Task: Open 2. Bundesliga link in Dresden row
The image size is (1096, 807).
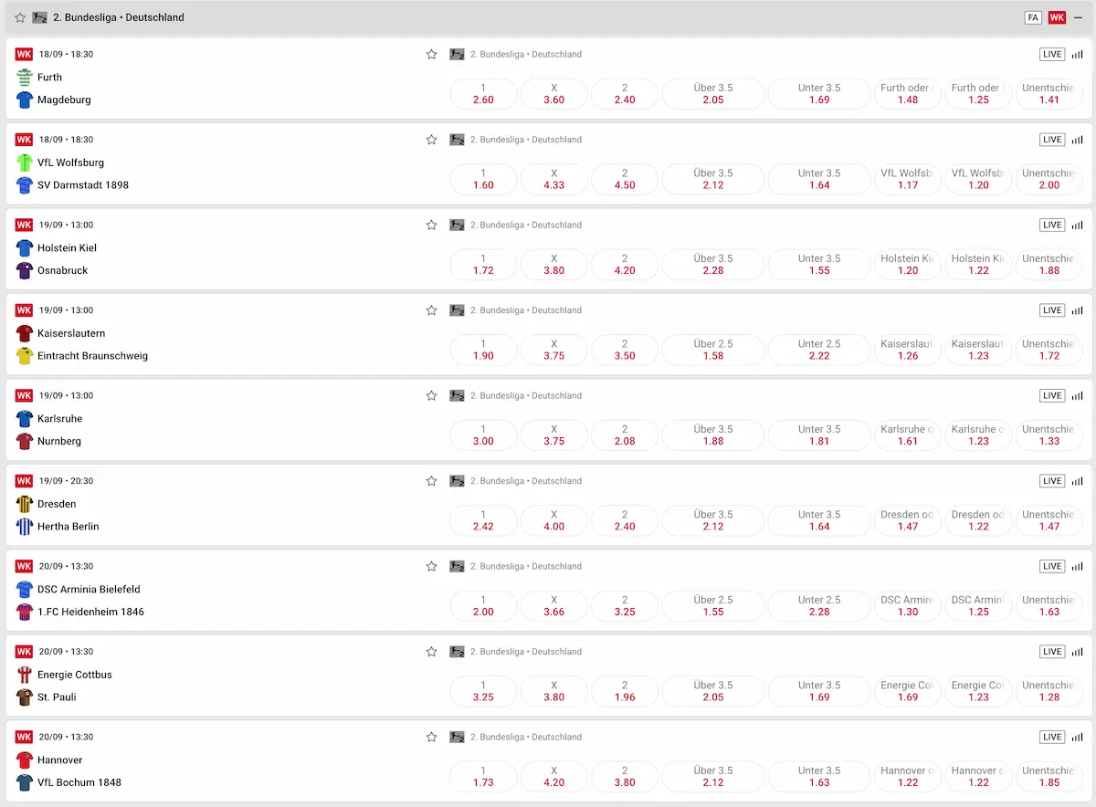Action: click(526, 481)
